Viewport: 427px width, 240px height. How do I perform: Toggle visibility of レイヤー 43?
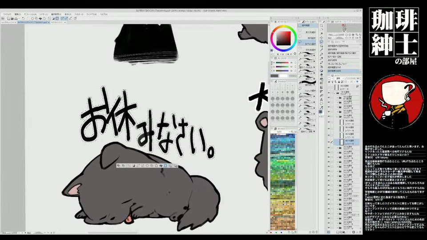[x=329, y=135]
